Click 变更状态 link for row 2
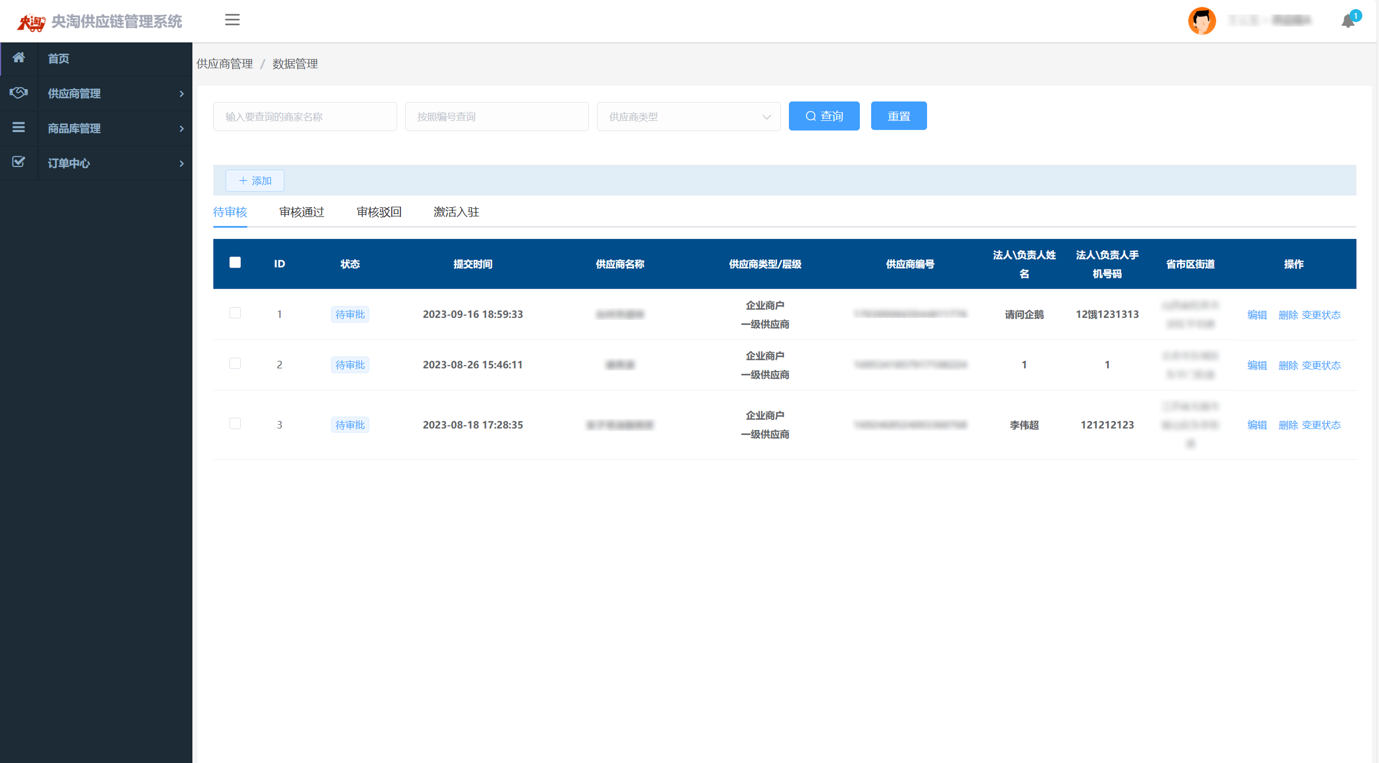Image resolution: width=1379 pixels, height=763 pixels. click(1321, 366)
